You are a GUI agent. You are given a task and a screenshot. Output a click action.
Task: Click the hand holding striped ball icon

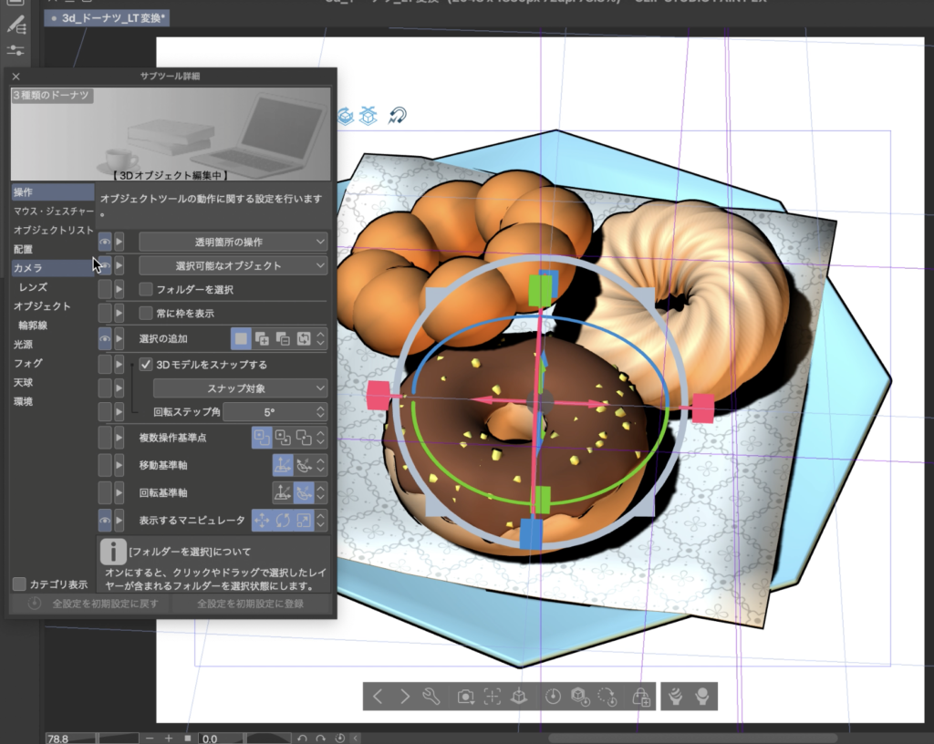[x=675, y=697]
